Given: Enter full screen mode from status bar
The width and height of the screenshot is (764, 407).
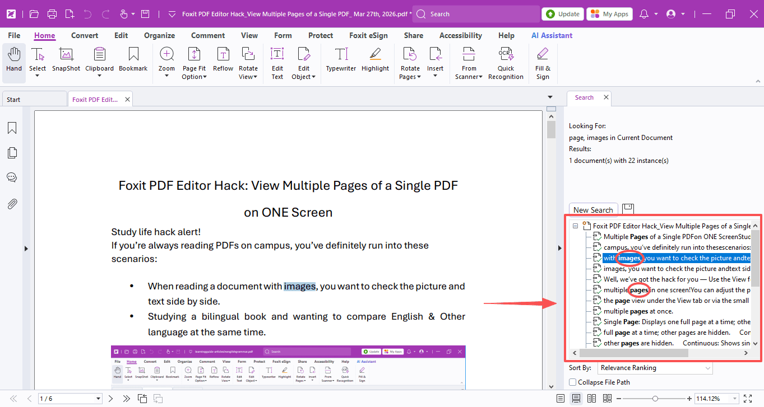Looking at the screenshot, I should tap(747, 399).
